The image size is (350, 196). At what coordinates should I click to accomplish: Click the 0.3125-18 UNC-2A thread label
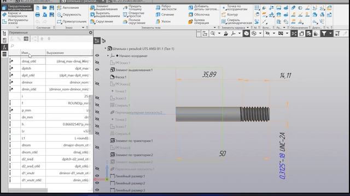pos(282,156)
